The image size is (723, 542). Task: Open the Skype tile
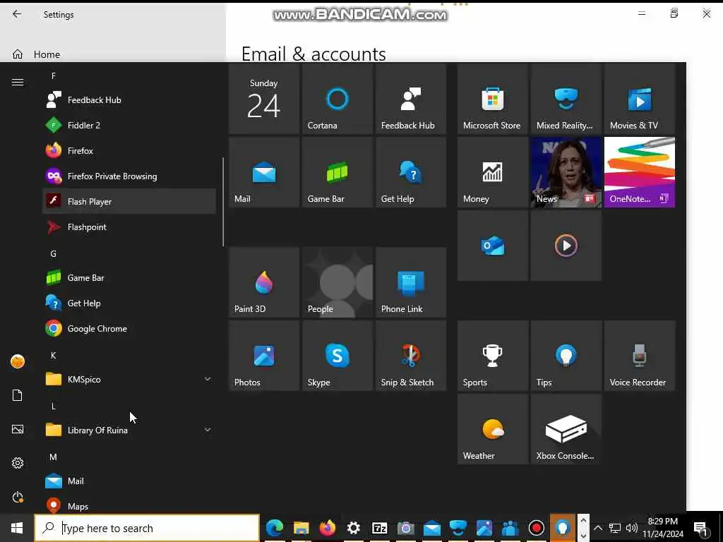point(337,356)
